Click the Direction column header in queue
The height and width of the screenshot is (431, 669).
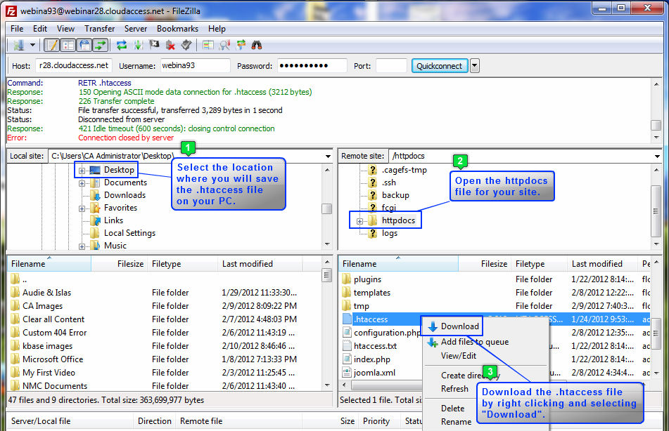[x=155, y=420]
